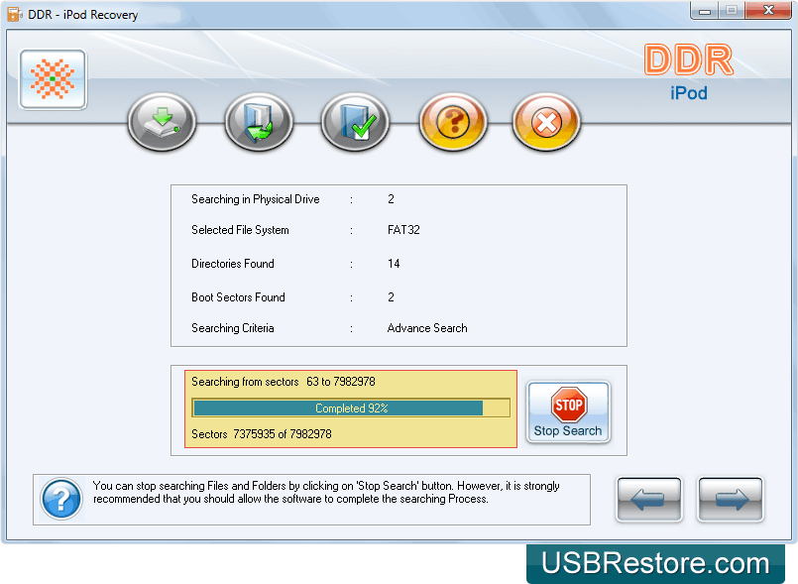
Task: Click the 'Searching Criteria' label
Action: pyautogui.click(x=233, y=328)
